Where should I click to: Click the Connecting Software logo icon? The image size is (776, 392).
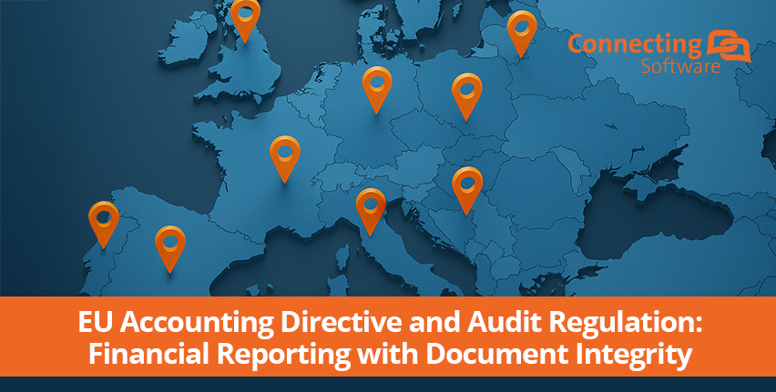[729, 46]
